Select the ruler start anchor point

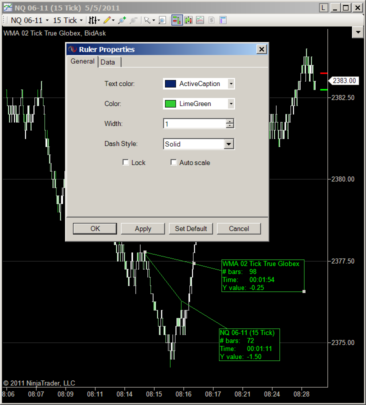145,252
